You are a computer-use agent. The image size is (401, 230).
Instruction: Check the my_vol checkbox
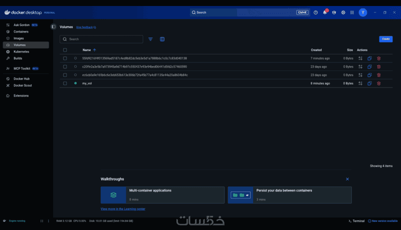coord(65,83)
